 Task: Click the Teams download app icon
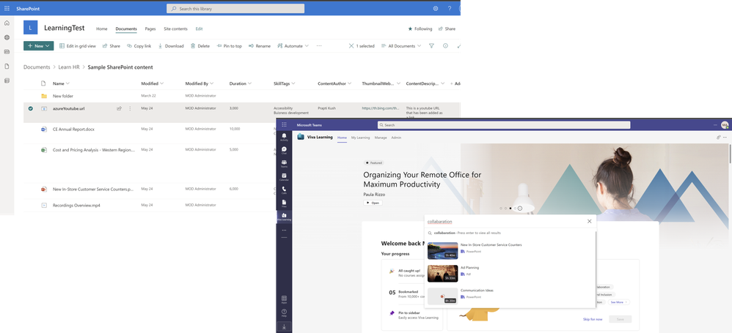click(284, 326)
